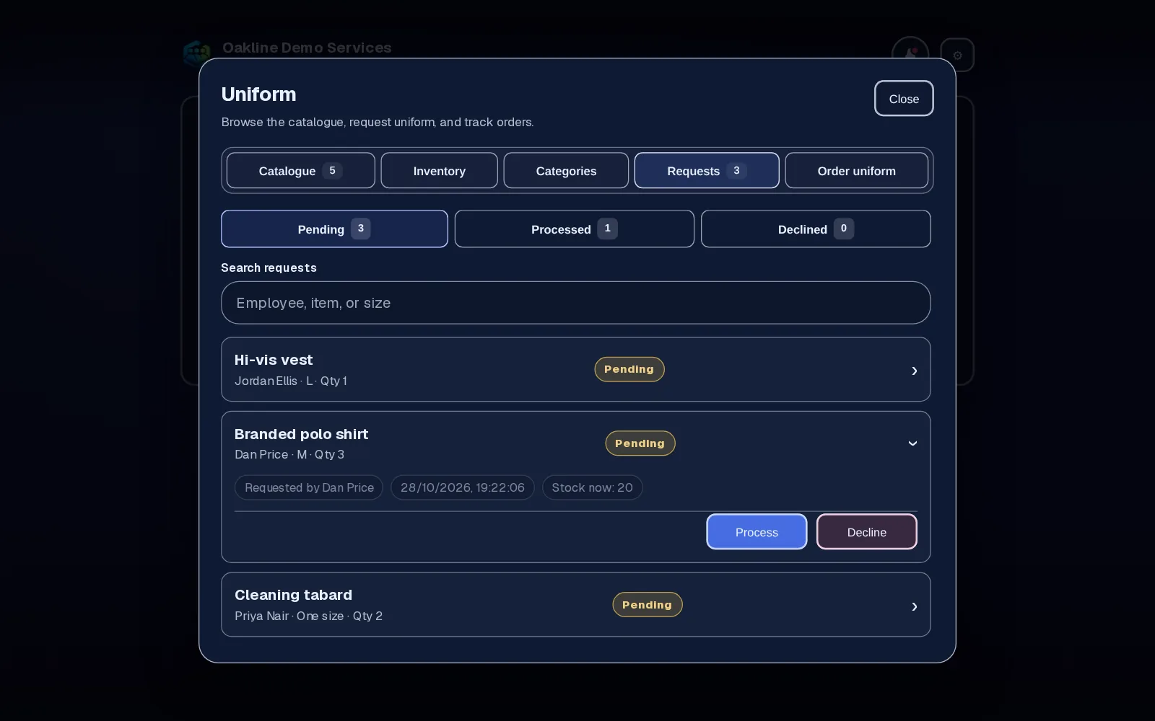
Task: Show Declined requests filter
Action: coord(816,229)
